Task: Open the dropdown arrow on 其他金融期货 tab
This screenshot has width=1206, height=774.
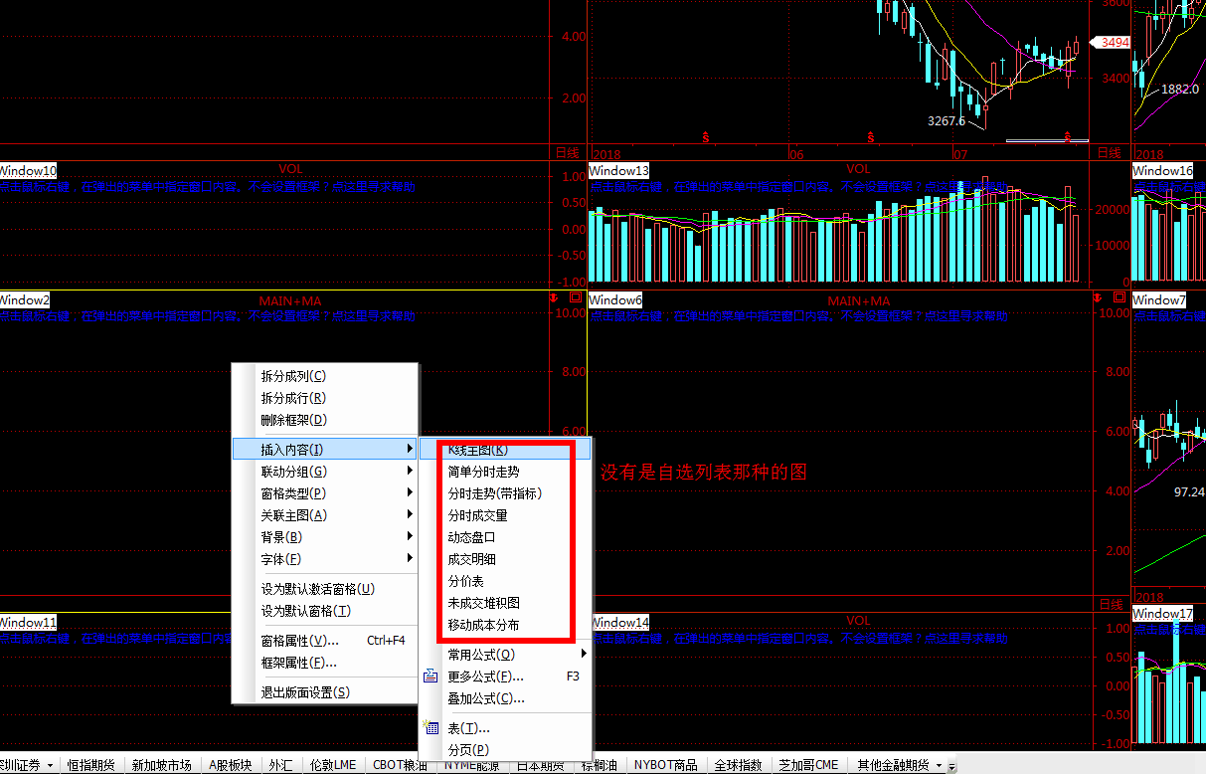Action: 938,766
